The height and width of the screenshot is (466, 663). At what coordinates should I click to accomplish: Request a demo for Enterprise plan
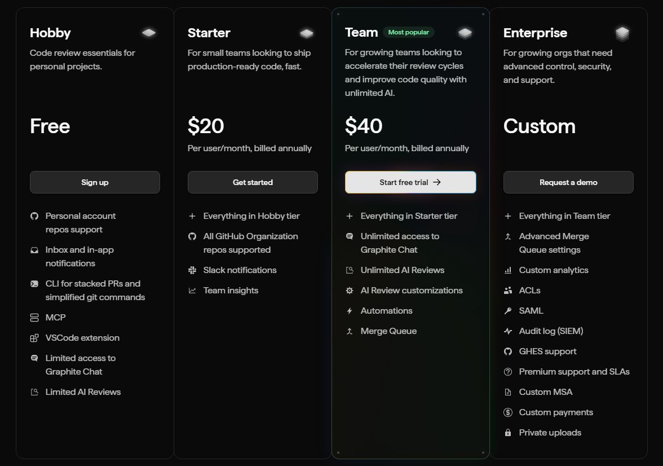[568, 182]
